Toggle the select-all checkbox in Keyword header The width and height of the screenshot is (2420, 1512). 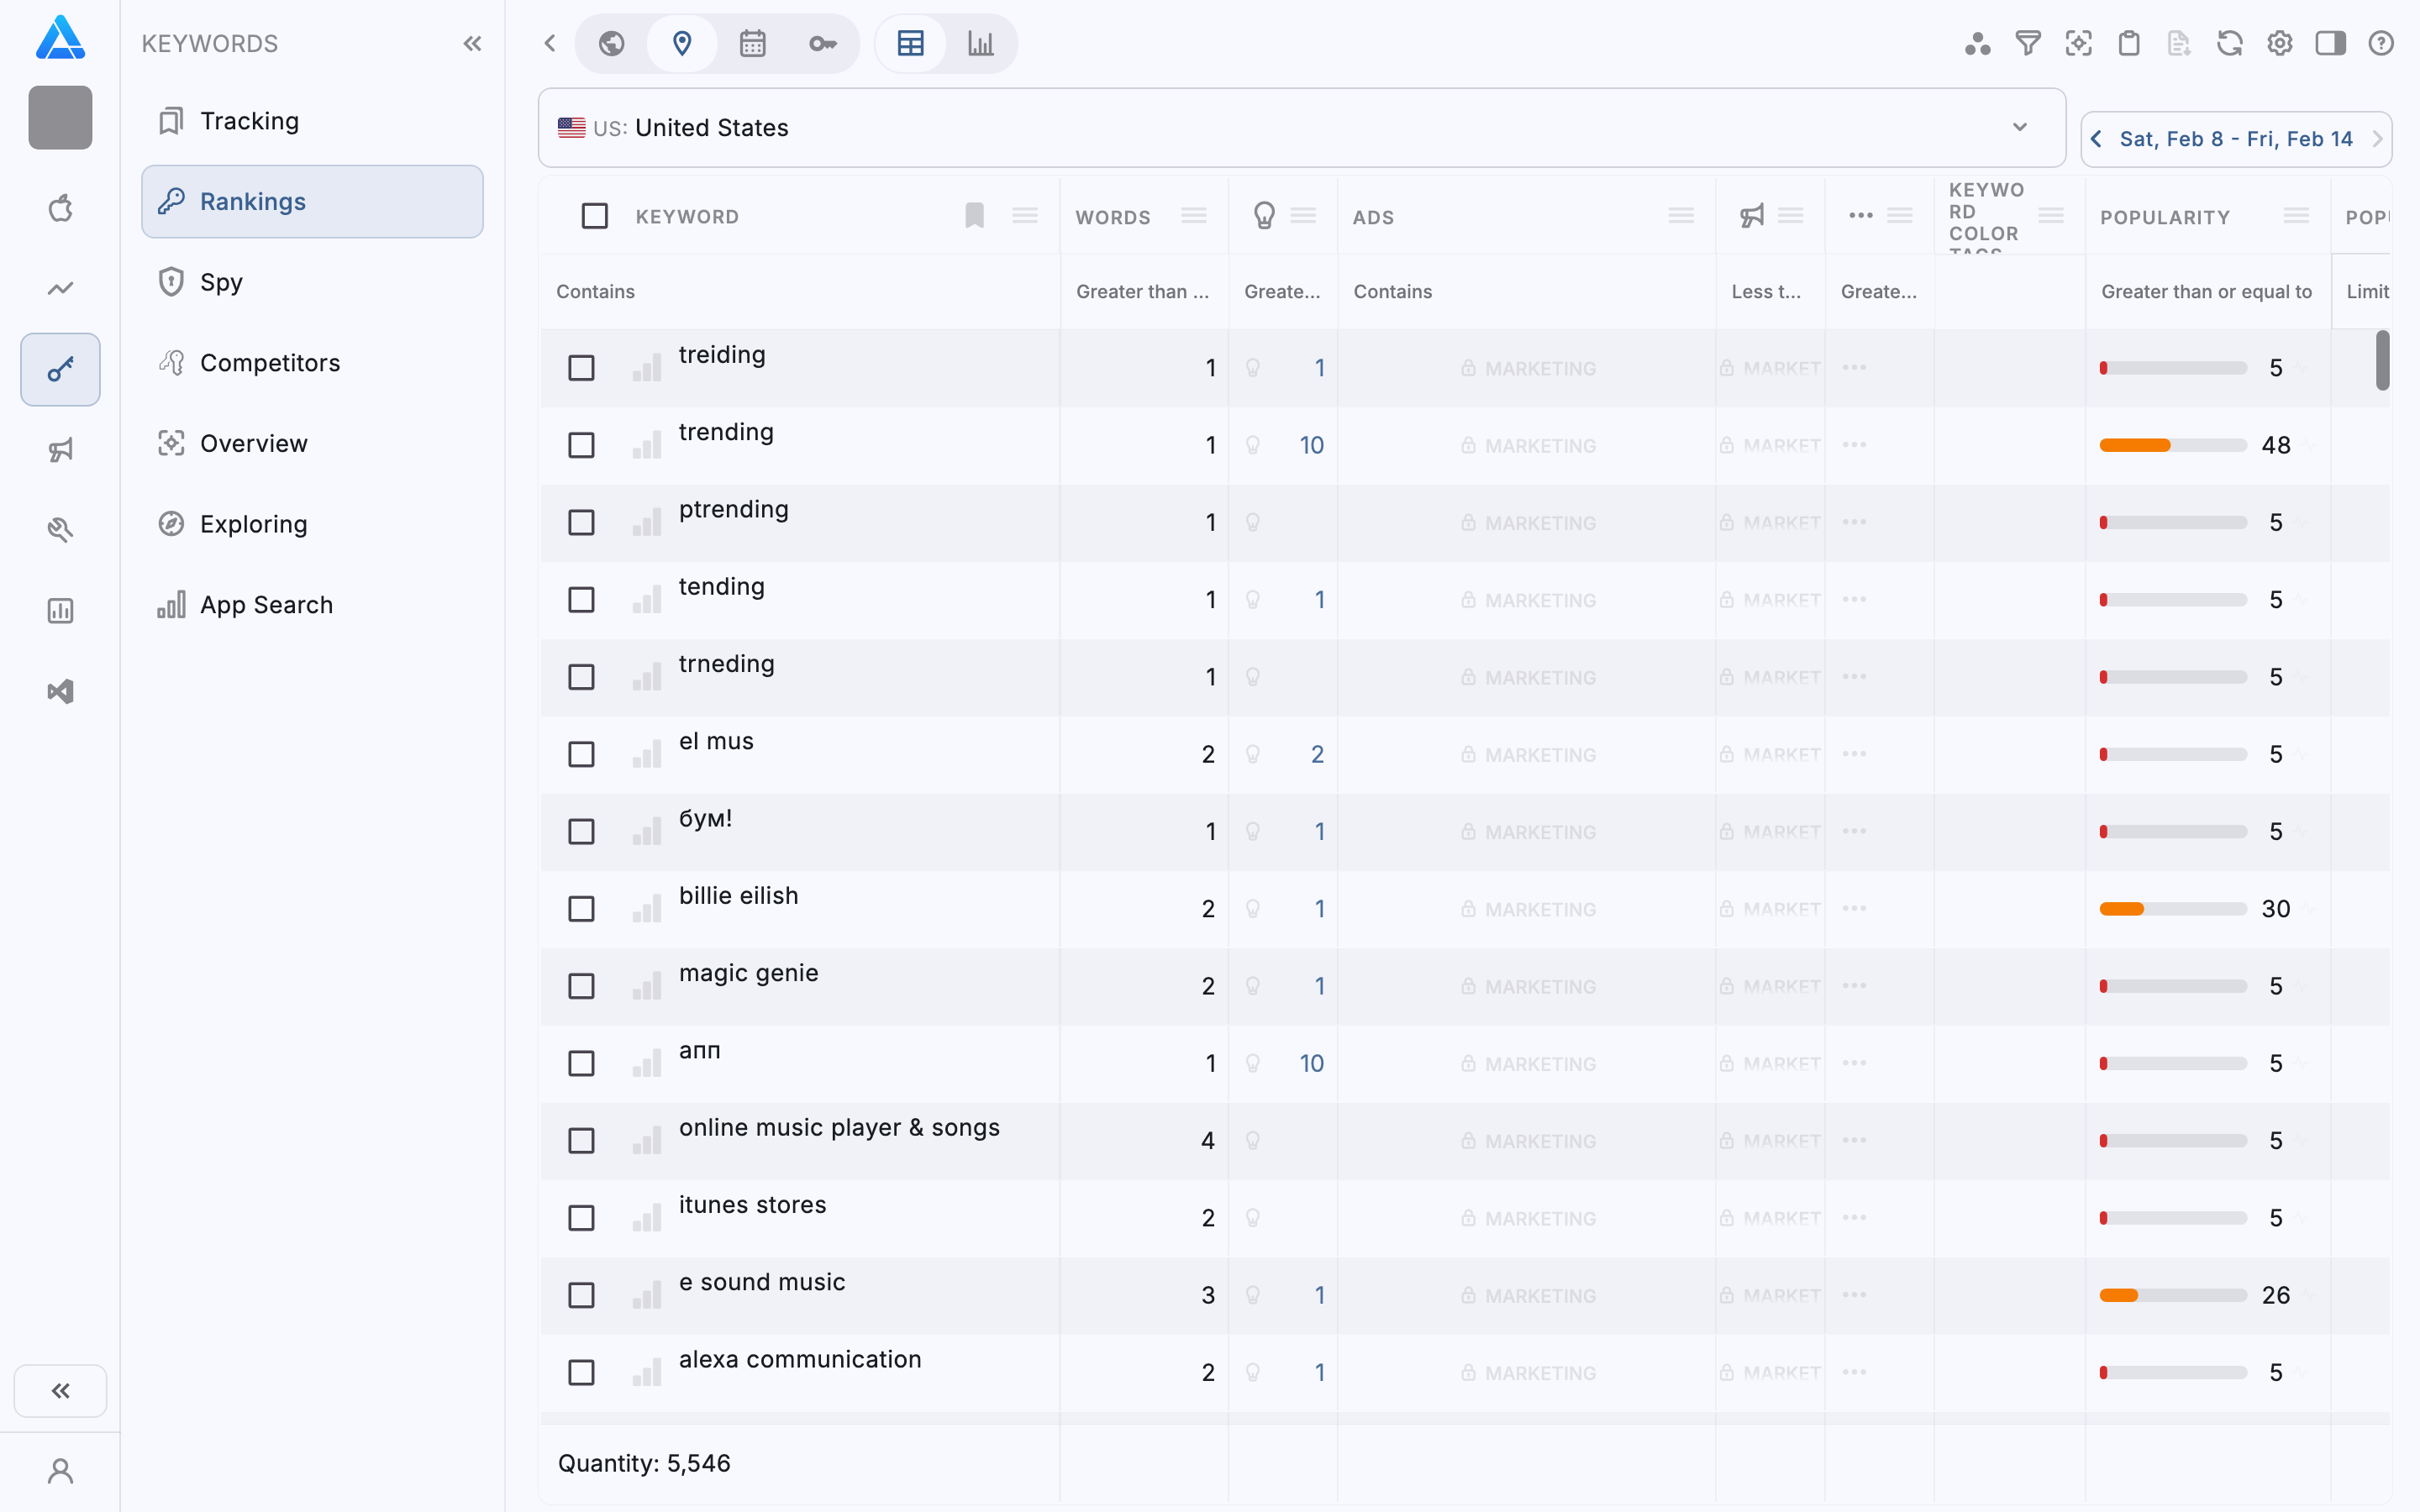[x=595, y=216]
